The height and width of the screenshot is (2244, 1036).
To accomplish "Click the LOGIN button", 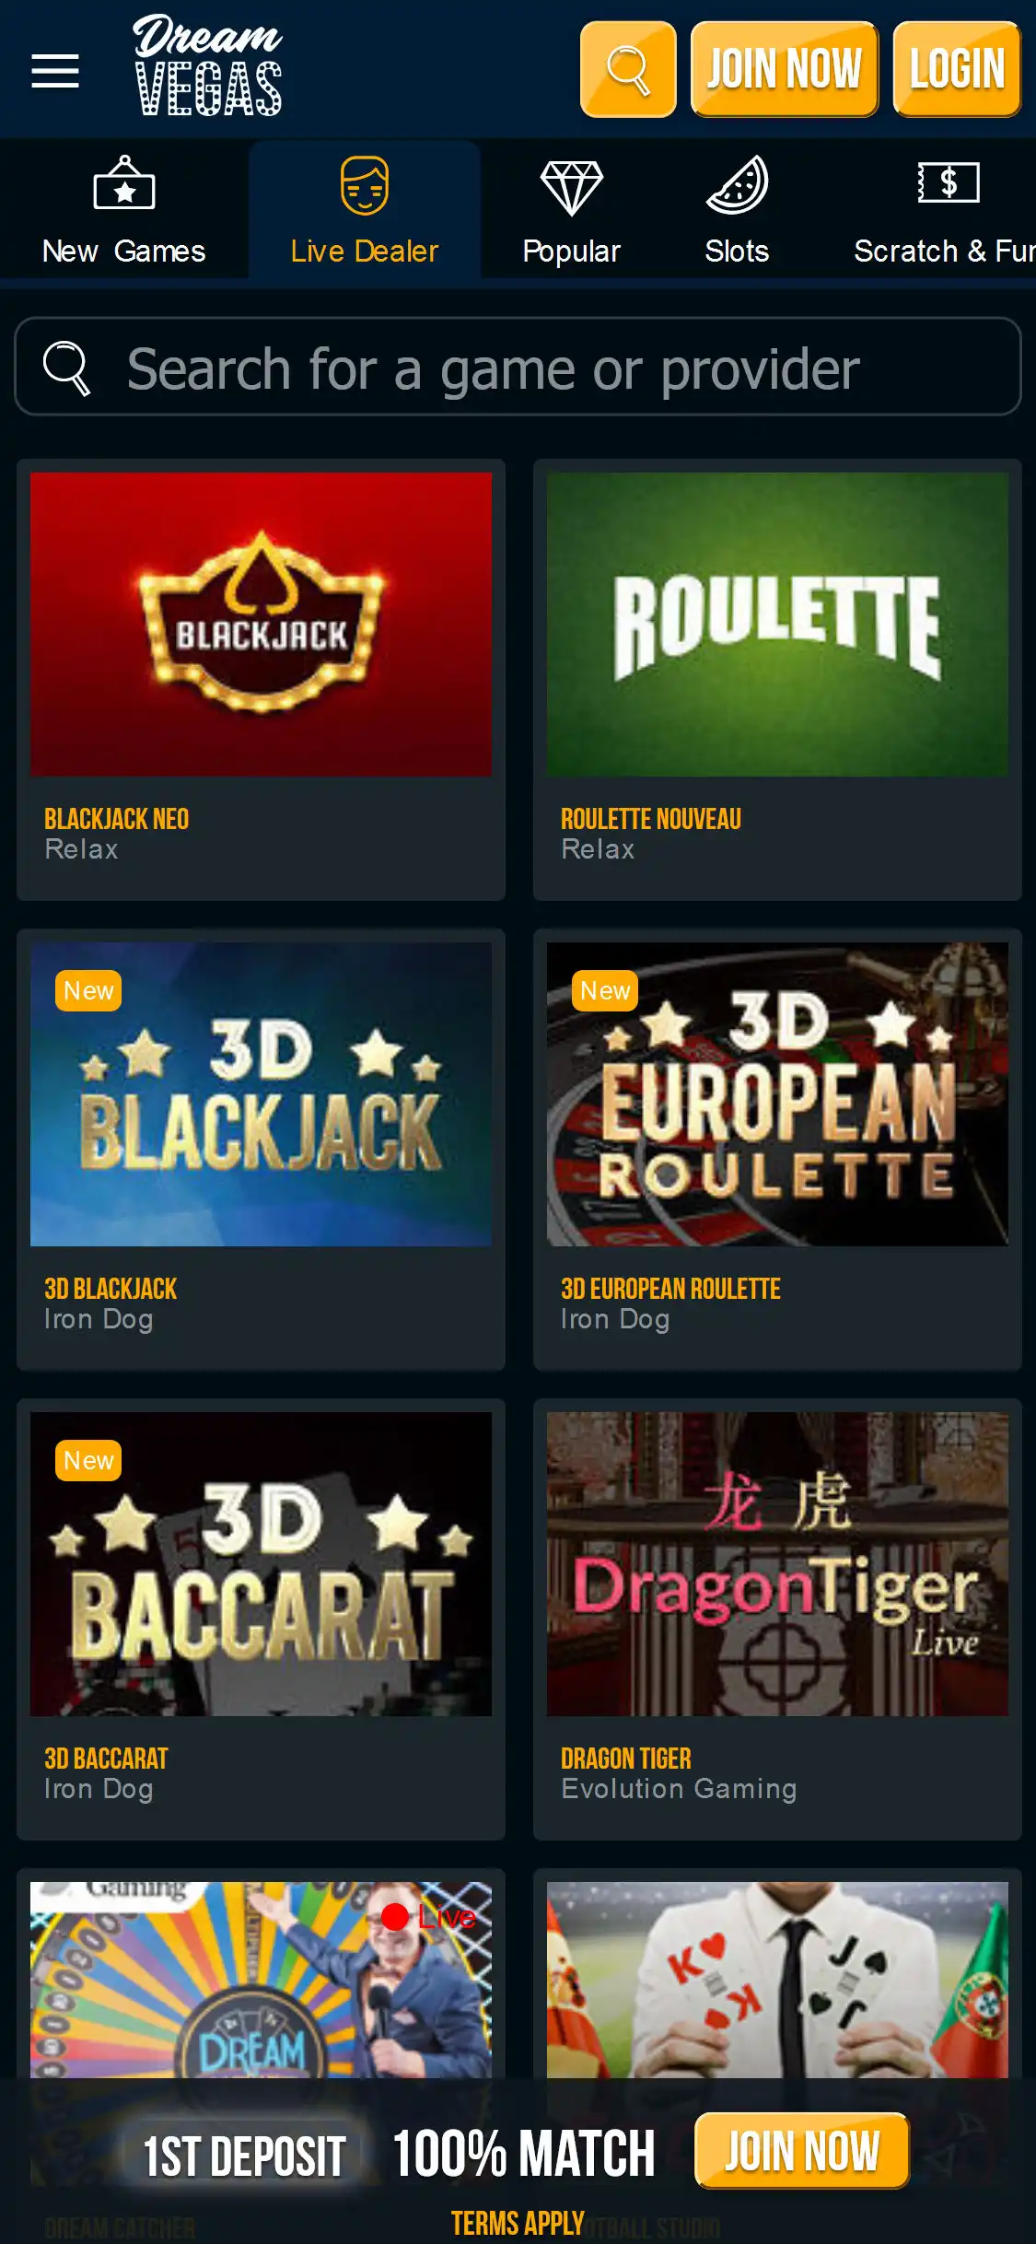I will 957,69.
